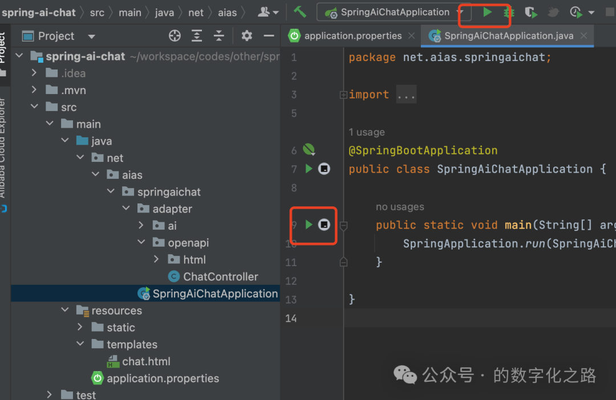The image size is (616, 400).
Task: Place cursor on empty line 14
Action: click(x=479, y=318)
